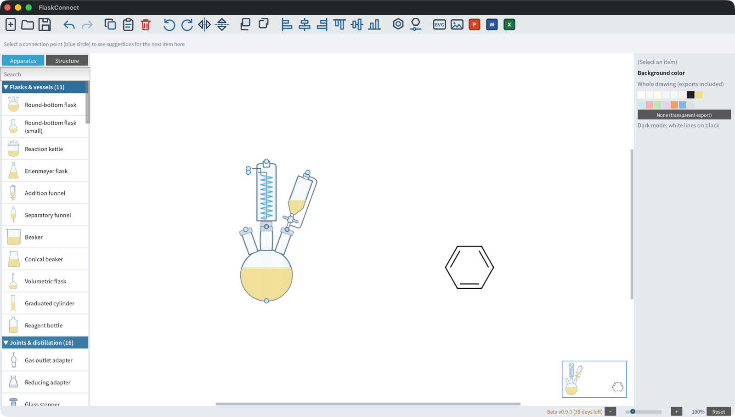Switch to the Apparatus tab
The image size is (735, 417).
pos(23,61)
